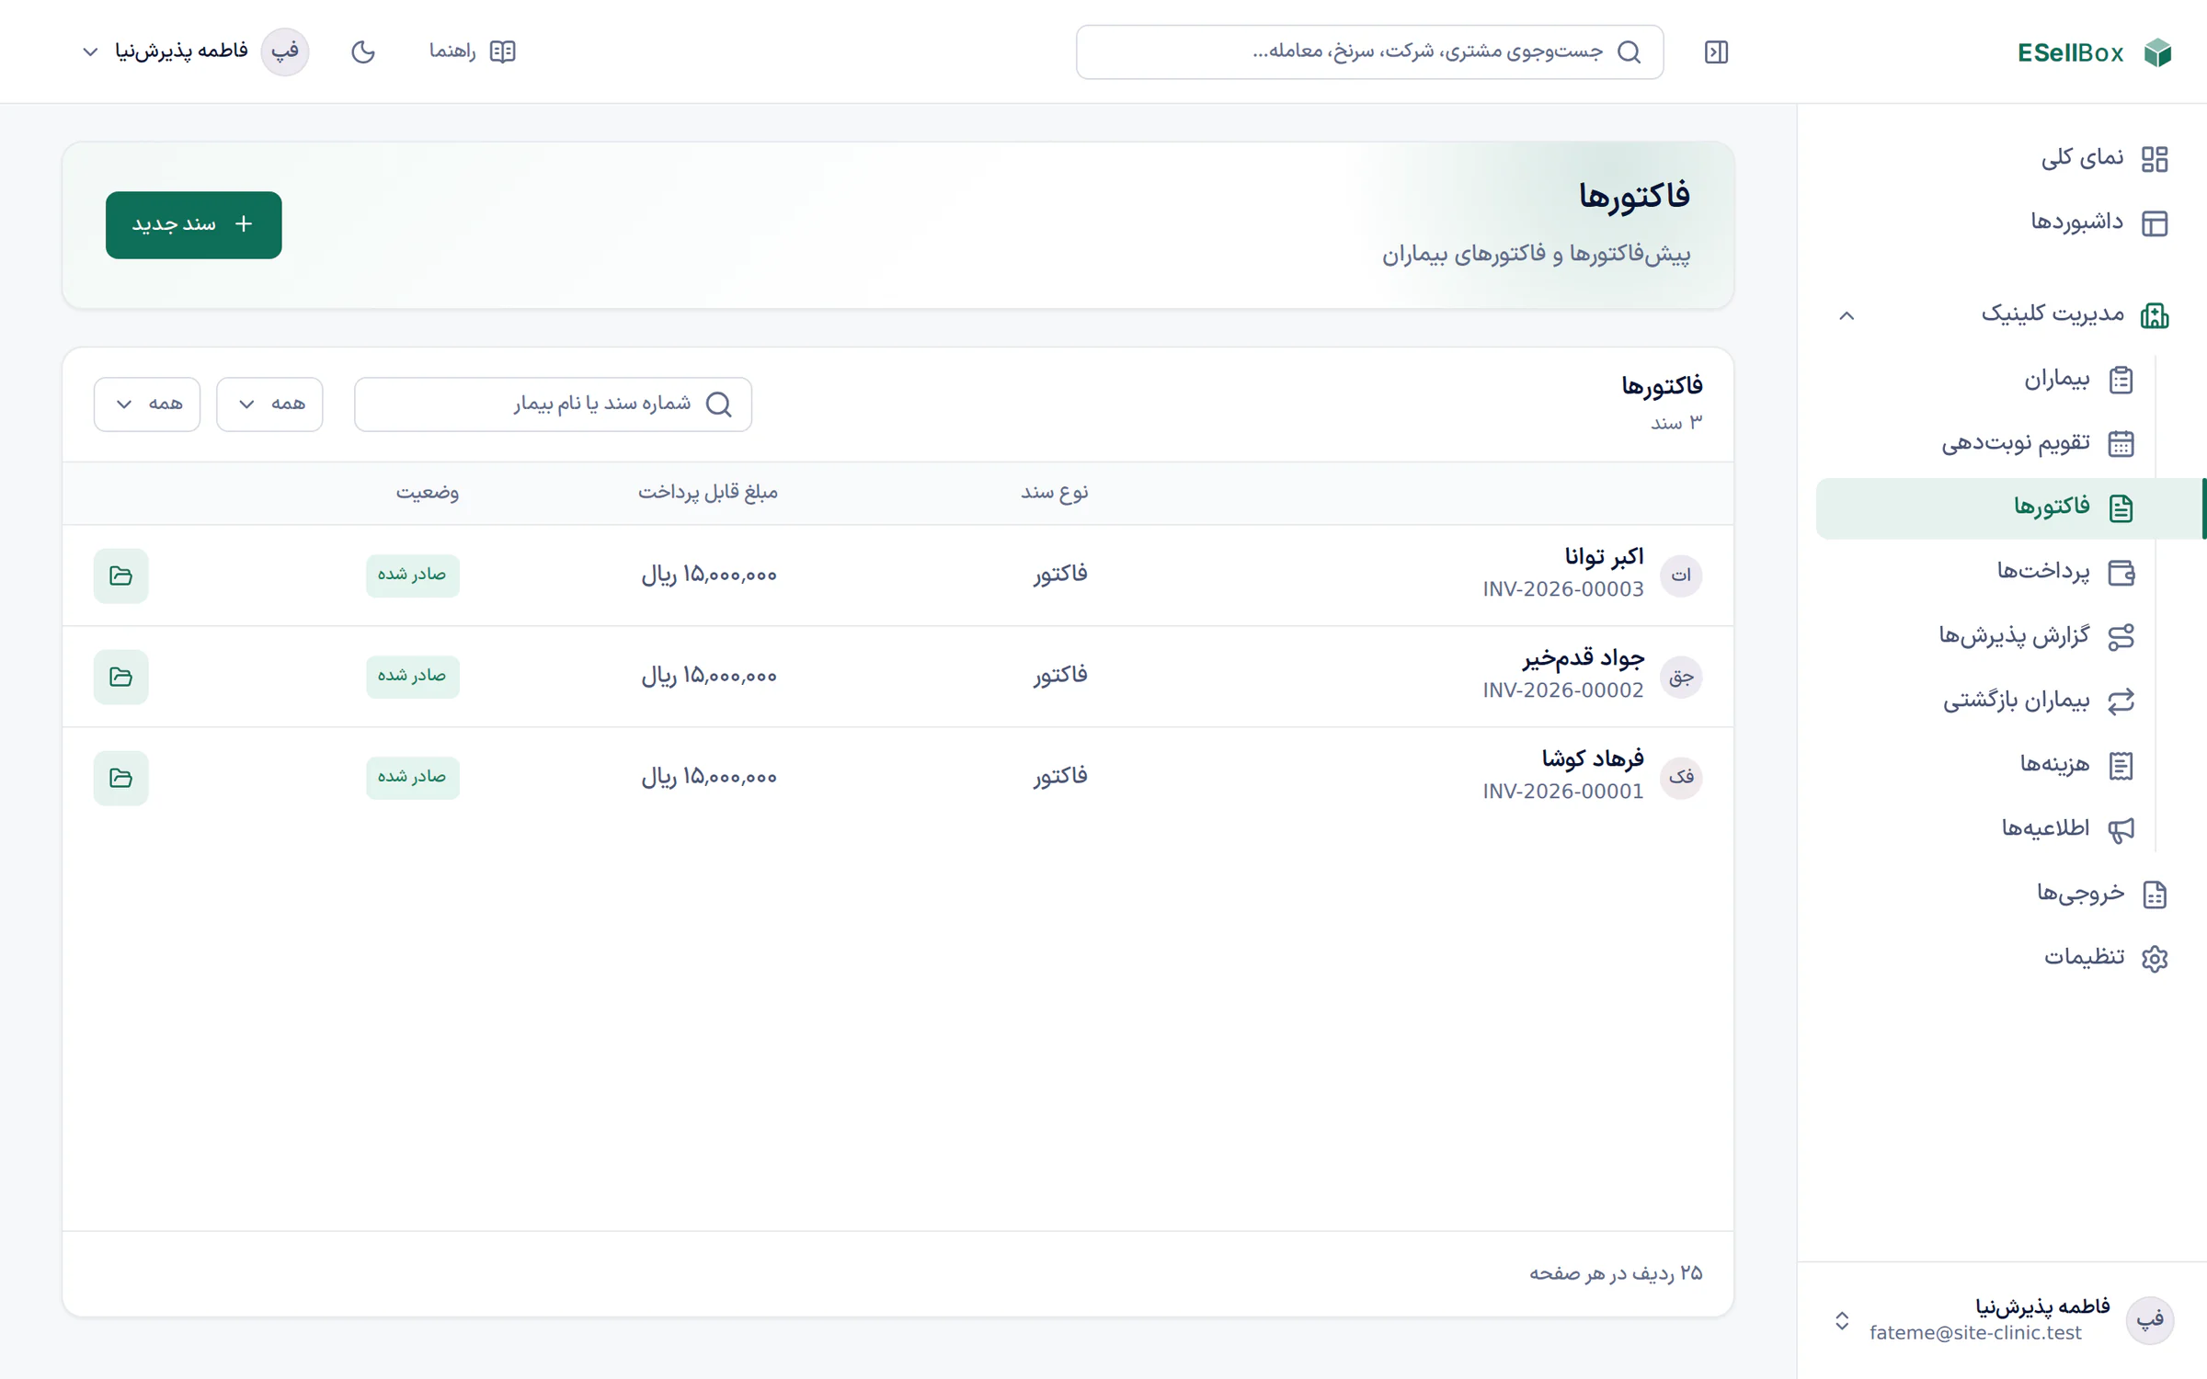Image resolution: width=2207 pixels, height=1379 pixels.
Task: Collapse the sidebar panel icon
Action: [x=1716, y=52]
